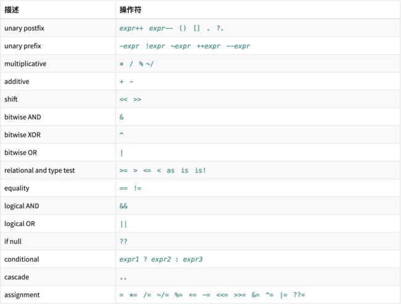This screenshot has height=304, width=401.
Task: Click the ?? if null operator
Action: pyautogui.click(x=123, y=241)
